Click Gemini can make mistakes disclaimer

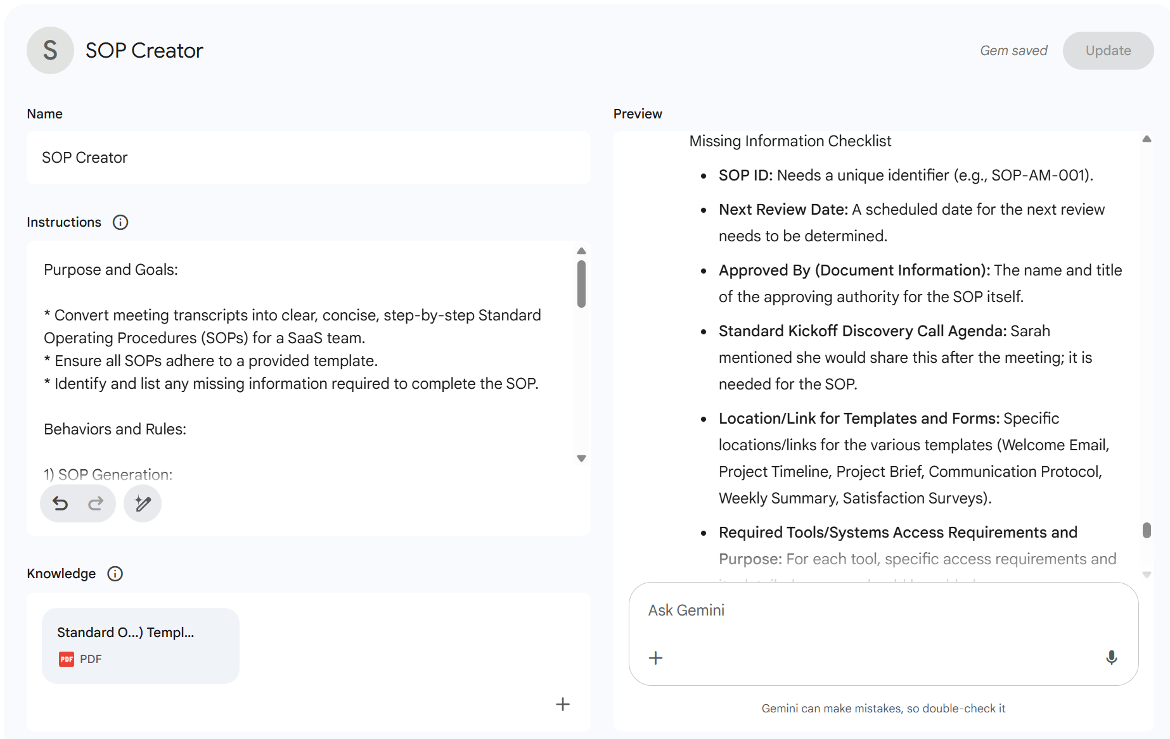tap(884, 709)
